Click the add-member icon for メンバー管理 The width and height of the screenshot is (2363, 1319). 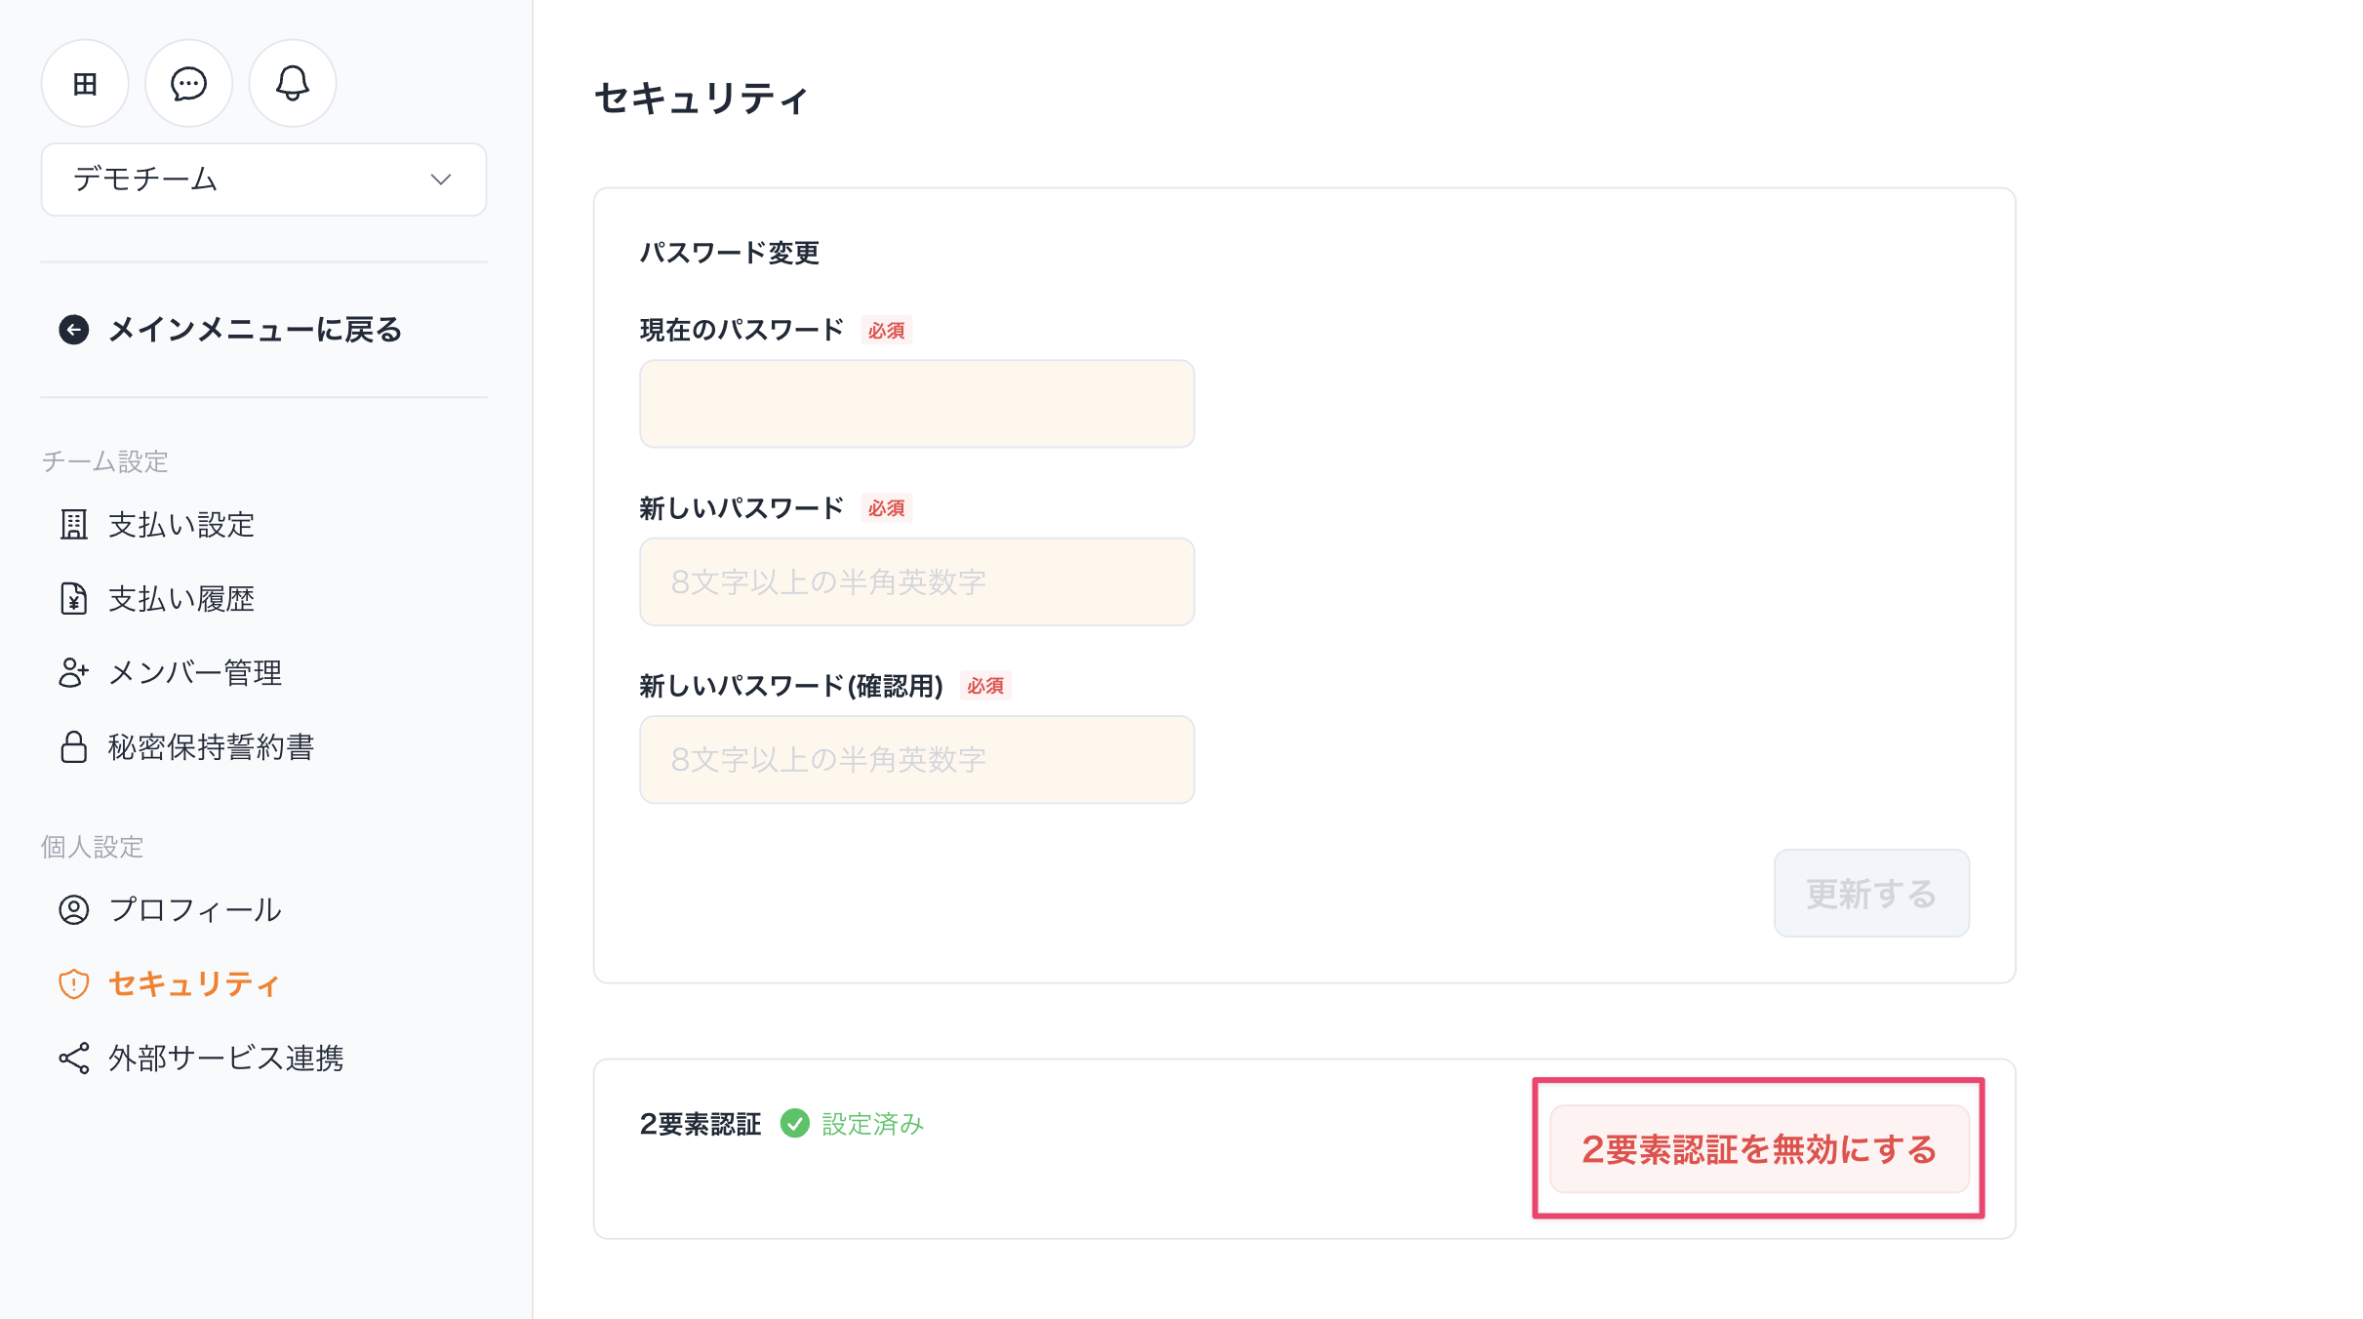click(74, 673)
